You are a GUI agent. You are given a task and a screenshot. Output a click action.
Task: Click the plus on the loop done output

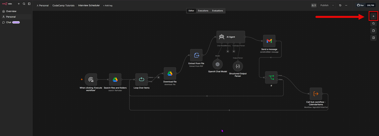pyautogui.click(x=158, y=78)
